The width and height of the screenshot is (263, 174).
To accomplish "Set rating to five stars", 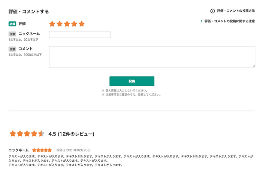I will (82, 24).
